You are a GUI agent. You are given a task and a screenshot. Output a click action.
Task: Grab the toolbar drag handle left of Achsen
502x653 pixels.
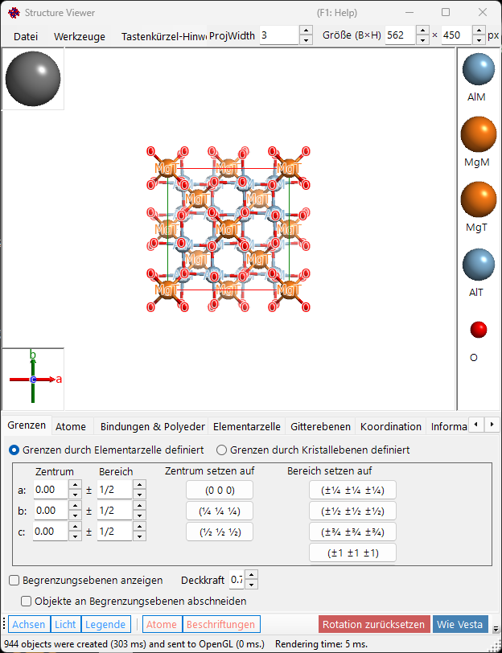[x=4, y=624]
